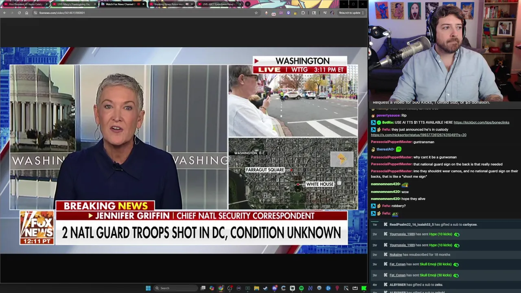Viewport: 521px width, 293px height.
Task: Open the green Kick app in taskbar
Action: point(364,288)
